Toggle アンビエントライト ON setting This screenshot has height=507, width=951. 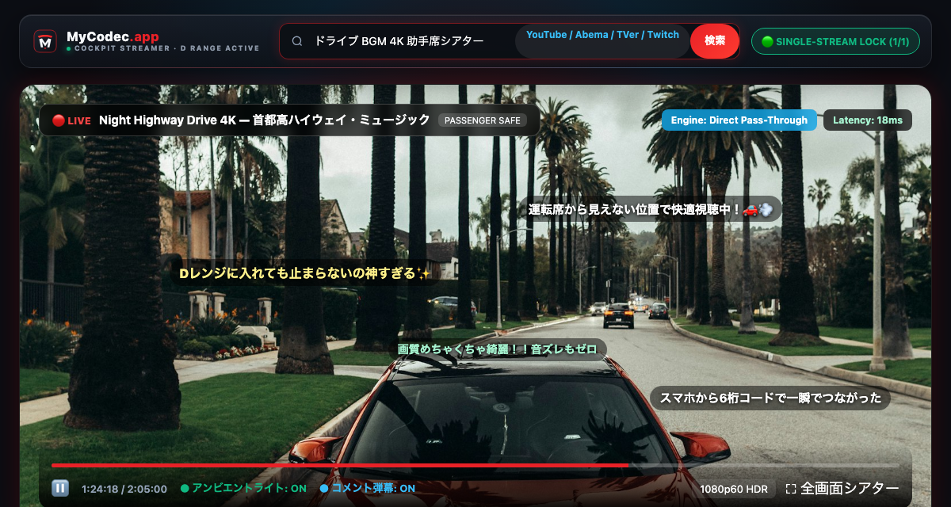243,489
